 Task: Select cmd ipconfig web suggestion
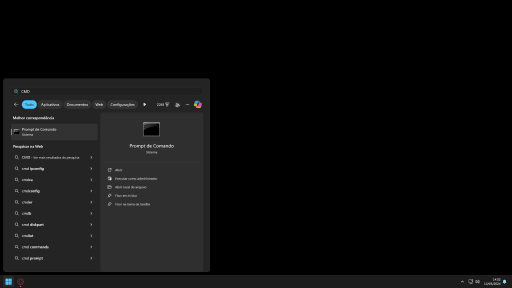(54, 168)
